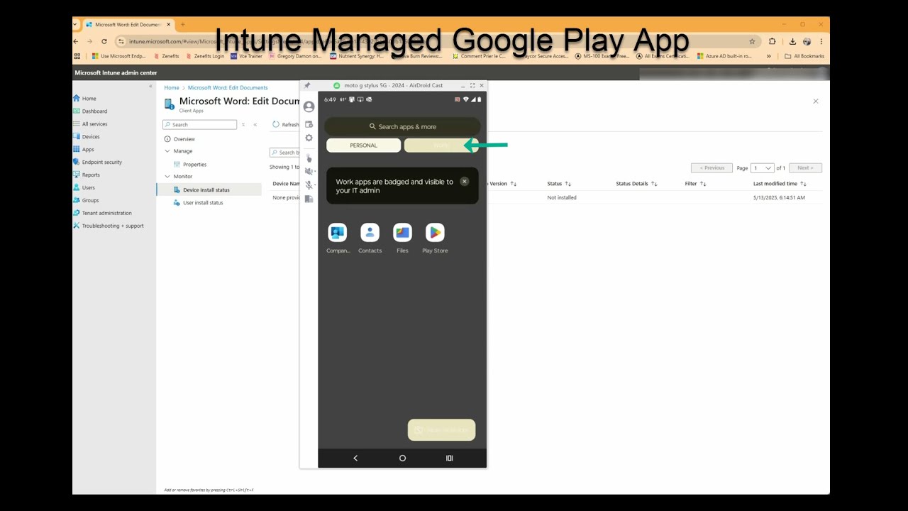Click the Next page button
The width and height of the screenshot is (908, 511).
click(x=805, y=168)
